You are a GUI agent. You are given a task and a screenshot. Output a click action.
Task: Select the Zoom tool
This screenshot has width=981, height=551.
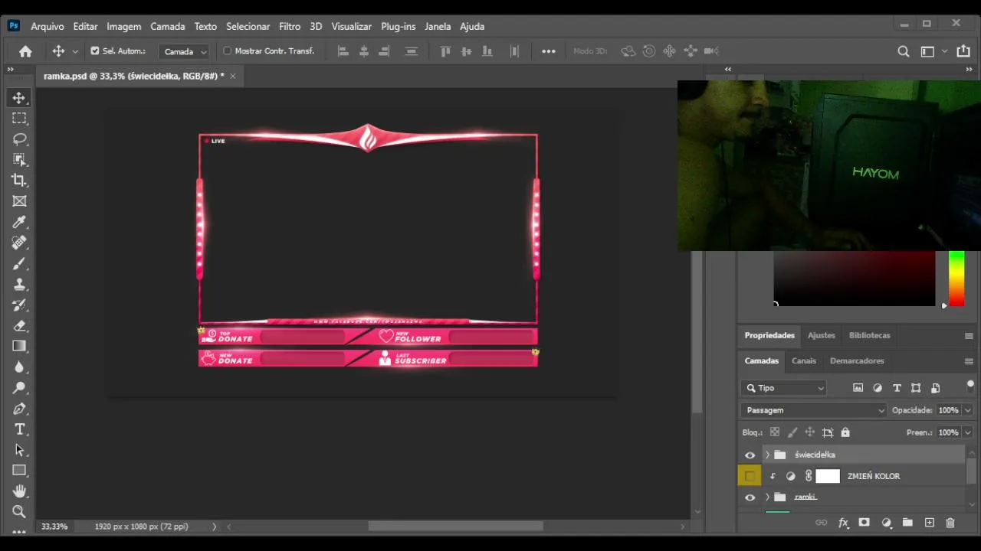pyautogui.click(x=19, y=511)
